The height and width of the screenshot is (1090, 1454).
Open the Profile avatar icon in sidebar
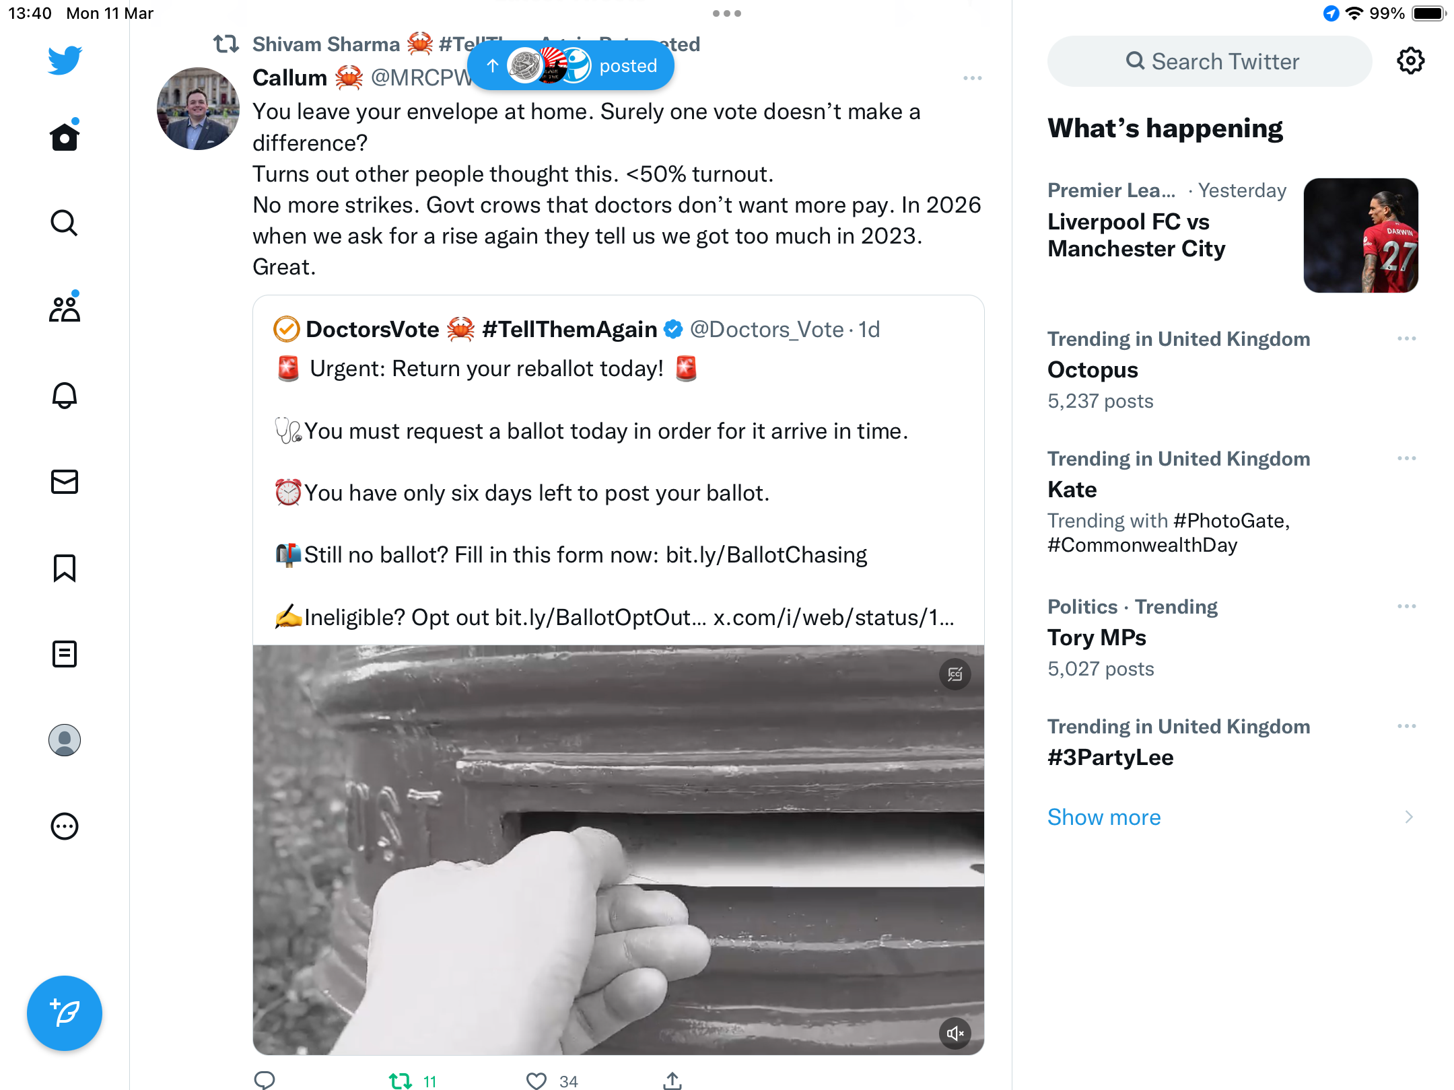coord(65,740)
